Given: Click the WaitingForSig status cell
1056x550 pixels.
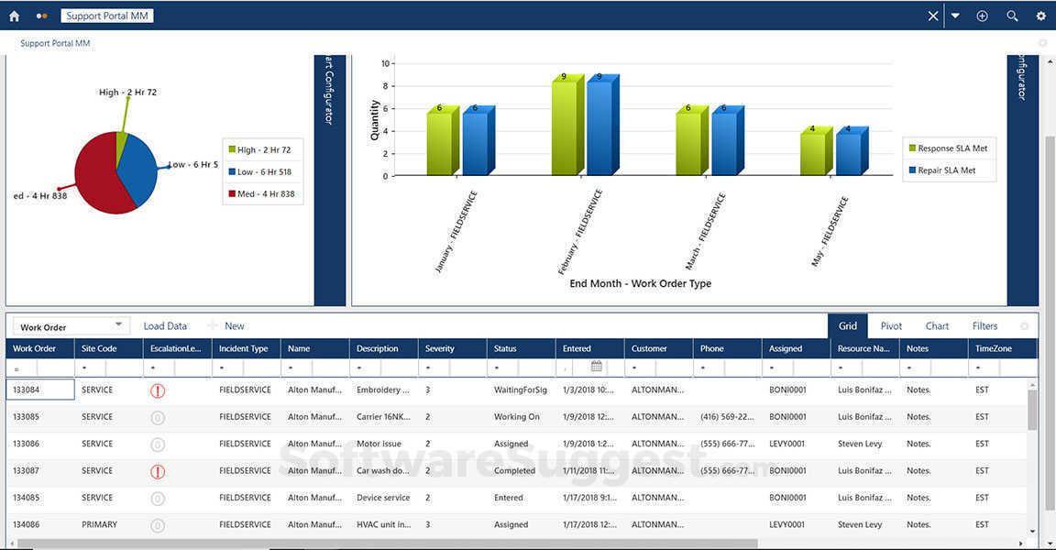Looking at the screenshot, I should coord(521,390).
